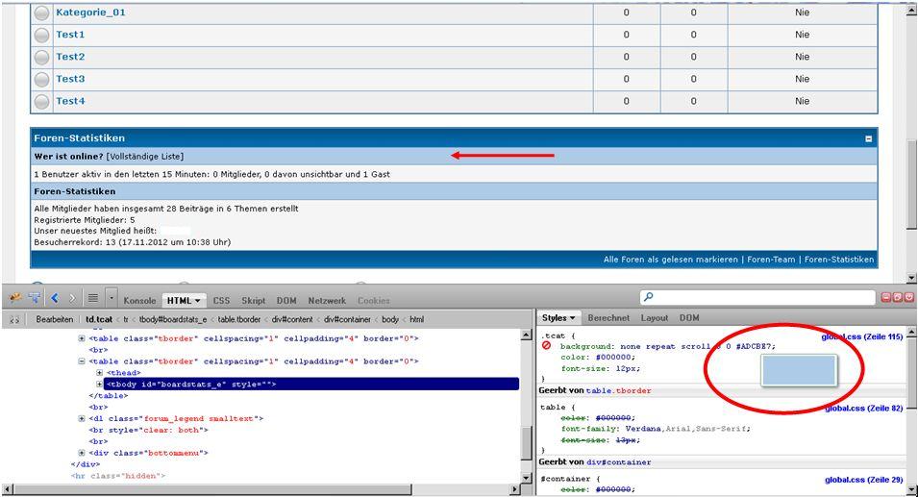Switch to the Konsole tab
This screenshot has height=497, width=918.
(x=139, y=300)
